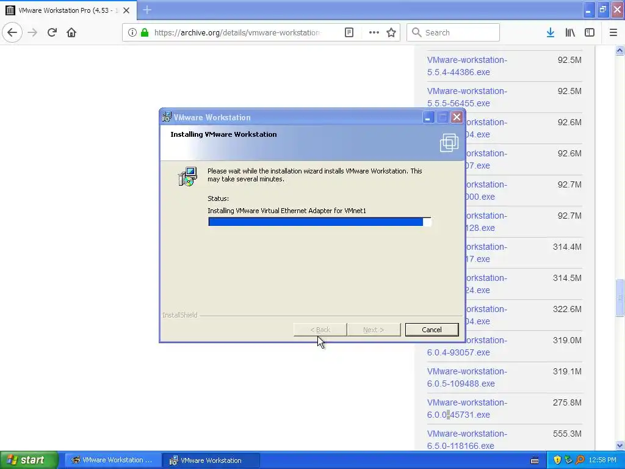This screenshot has width=625, height=469.
Task: Go back with the browser back arrow
Action: click(12, 32)
